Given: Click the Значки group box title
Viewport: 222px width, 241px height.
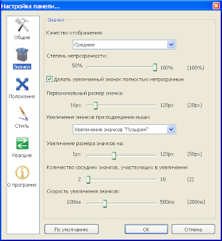Looking at the screenshot, I should click(x=56, y=20).
